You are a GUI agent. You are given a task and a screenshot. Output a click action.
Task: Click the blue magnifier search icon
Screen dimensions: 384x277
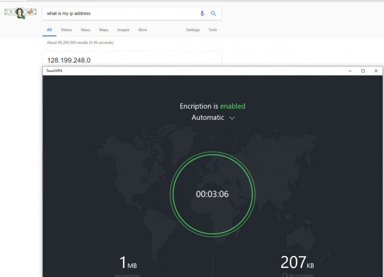click(214, 13)
